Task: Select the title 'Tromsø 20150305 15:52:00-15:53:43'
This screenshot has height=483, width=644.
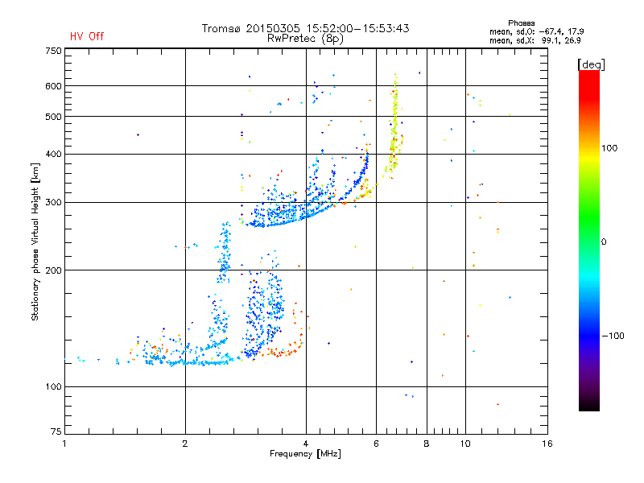Action: (305, 28)
